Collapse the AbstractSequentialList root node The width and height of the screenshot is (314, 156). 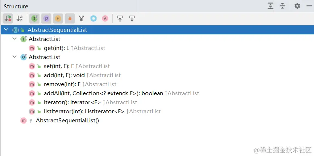click(6, 30)
